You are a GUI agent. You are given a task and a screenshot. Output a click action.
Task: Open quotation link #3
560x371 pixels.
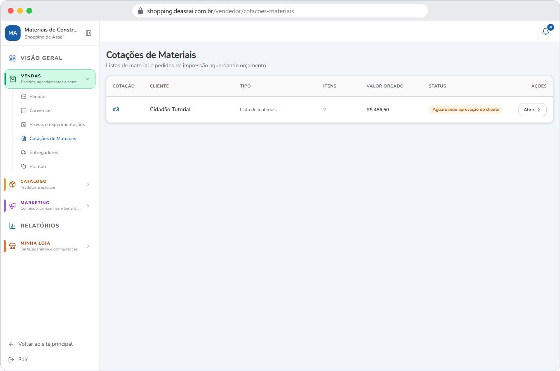[116, 109]
